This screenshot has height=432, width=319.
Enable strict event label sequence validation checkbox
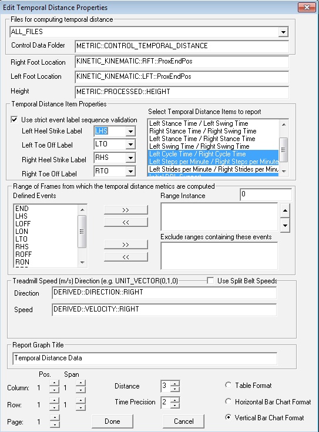point(14,119)
